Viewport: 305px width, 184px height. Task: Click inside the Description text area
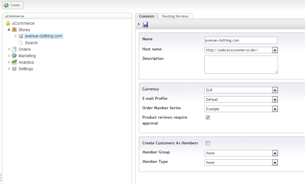[241, 65]
